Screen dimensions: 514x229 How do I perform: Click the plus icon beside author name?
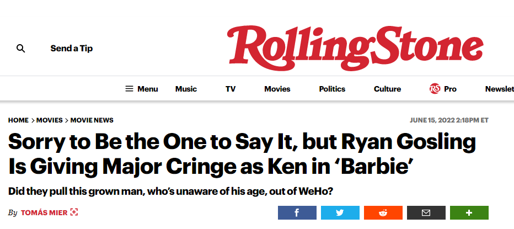pos(74,212)
